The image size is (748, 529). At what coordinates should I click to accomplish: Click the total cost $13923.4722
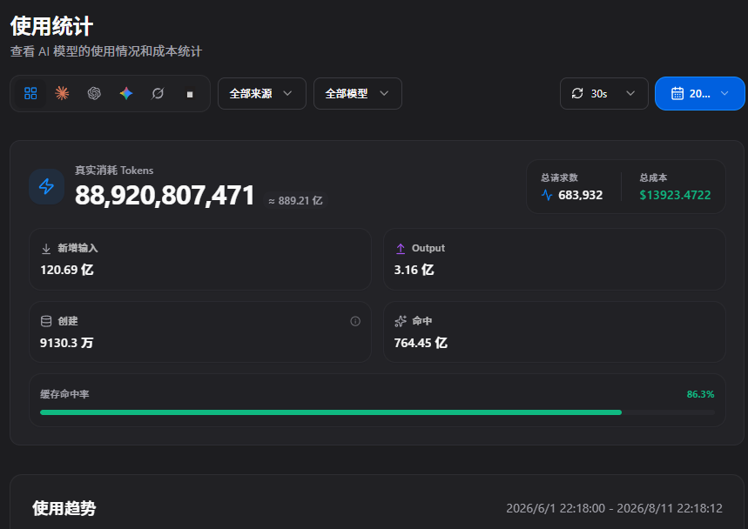pos(675,195)
